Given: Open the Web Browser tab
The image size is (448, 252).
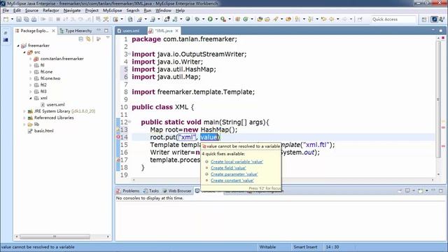Looking at the screenshot, I should pos(177,190).
